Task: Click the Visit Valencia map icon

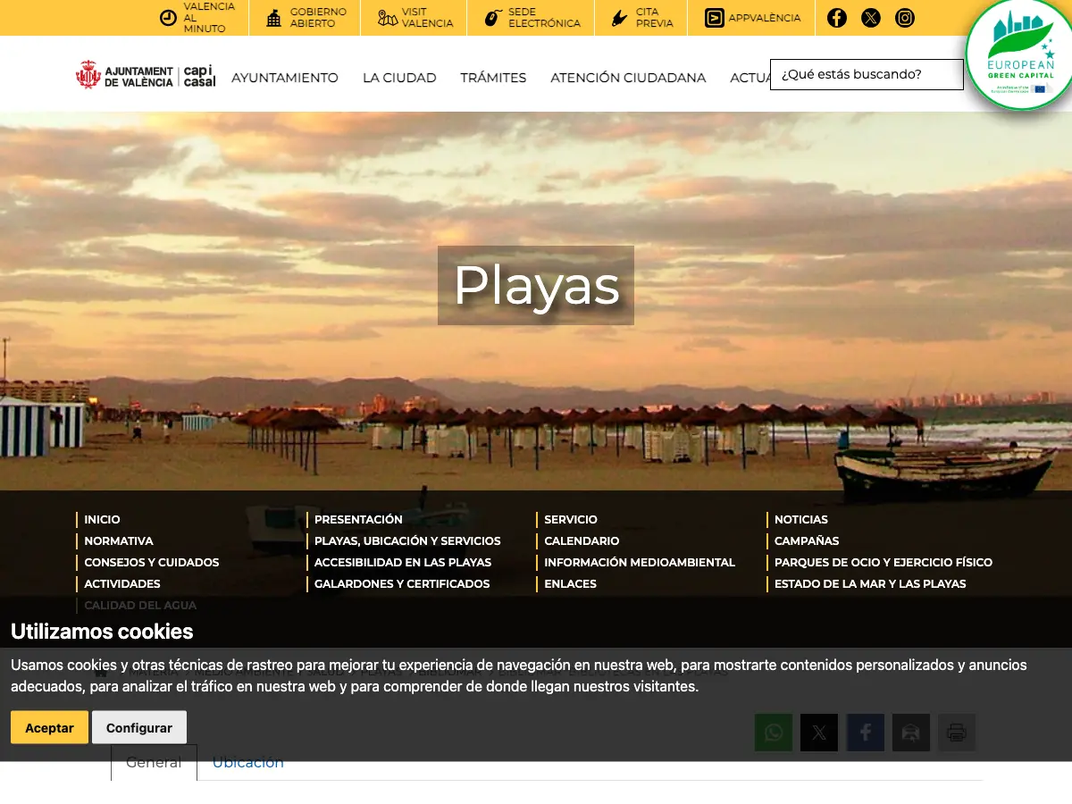Action: (387, 18)
